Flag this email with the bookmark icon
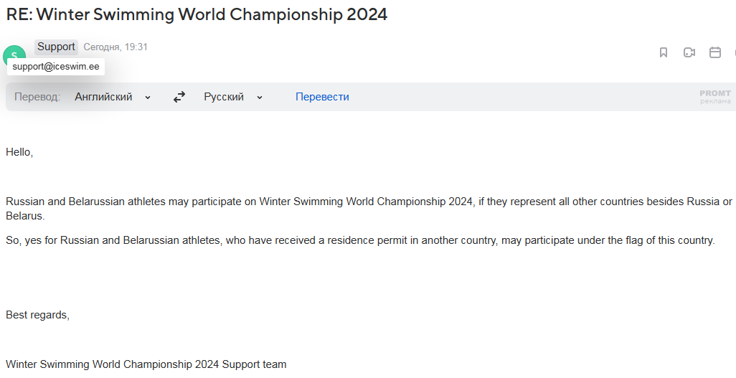Screen dimensions: 736x378 coord(664,52)
